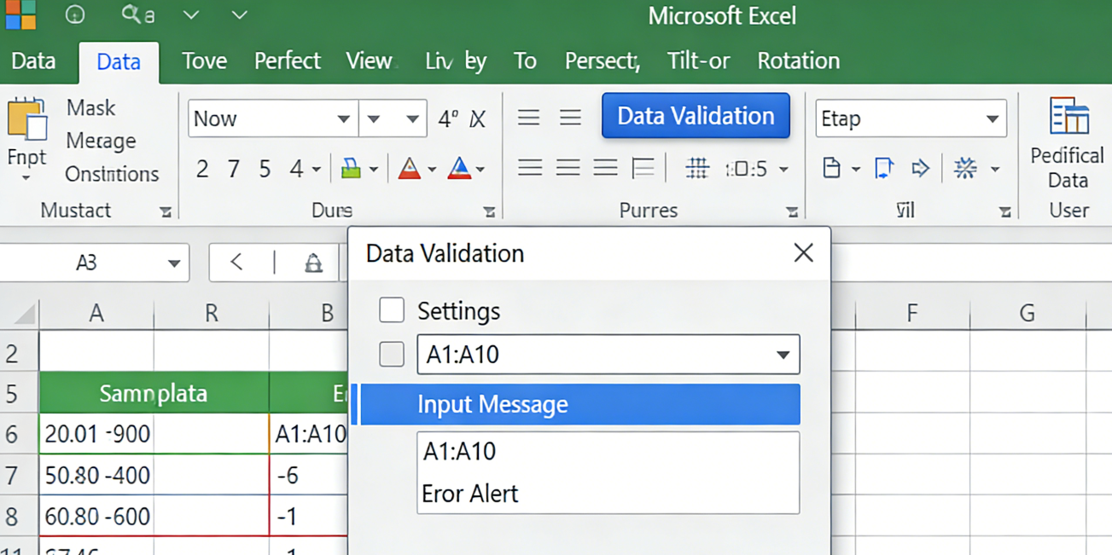Click the back chevron in the formula bar

pyautogui.click(x=236, y=263)
